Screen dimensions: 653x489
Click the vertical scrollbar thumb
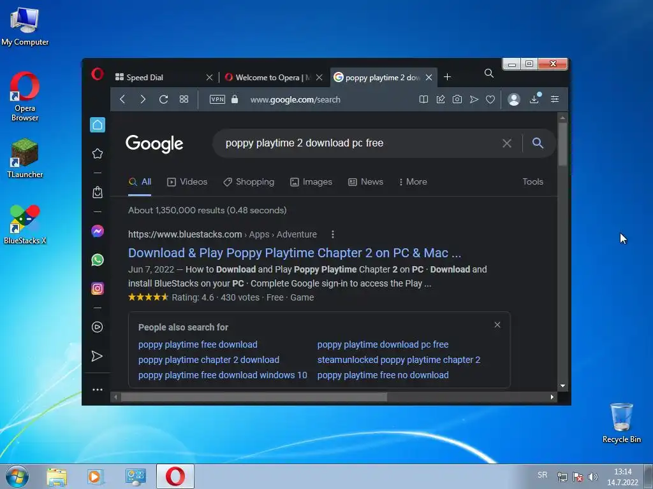562,144
